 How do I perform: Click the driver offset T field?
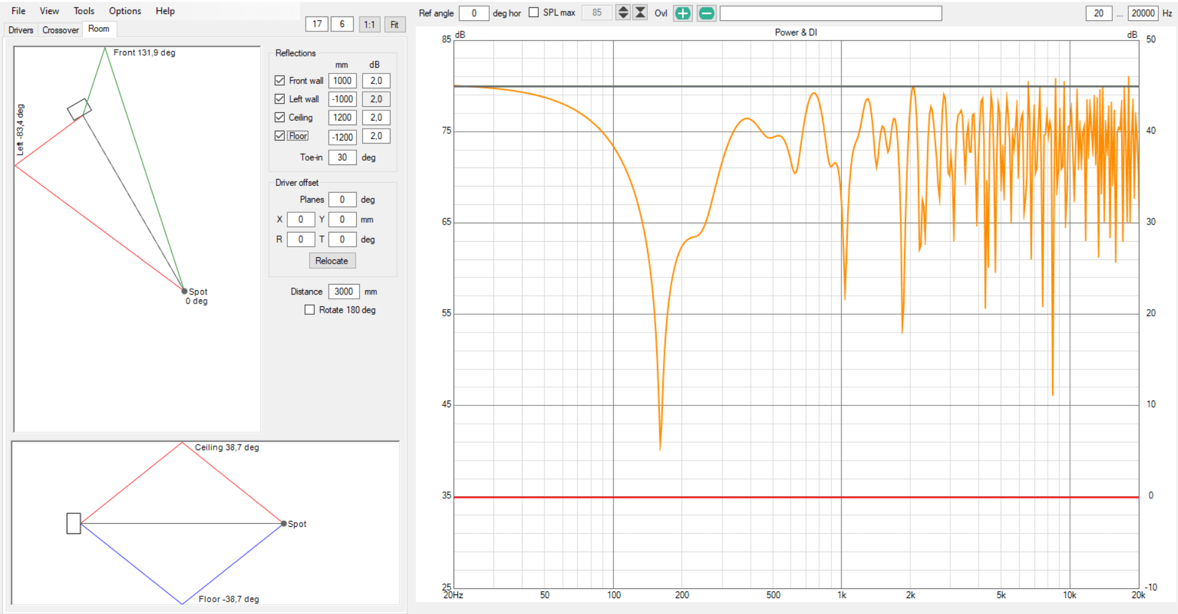343,239
